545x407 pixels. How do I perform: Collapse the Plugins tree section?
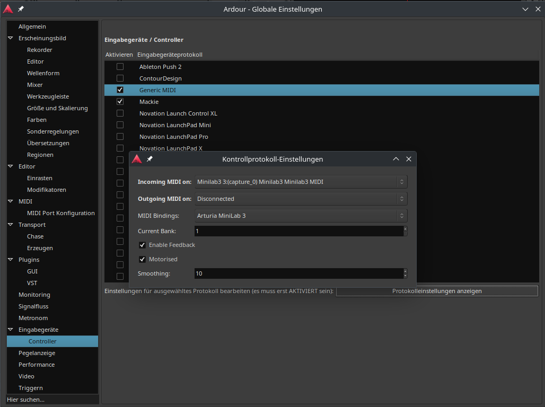pyautogui.click(x=11, y=260)
